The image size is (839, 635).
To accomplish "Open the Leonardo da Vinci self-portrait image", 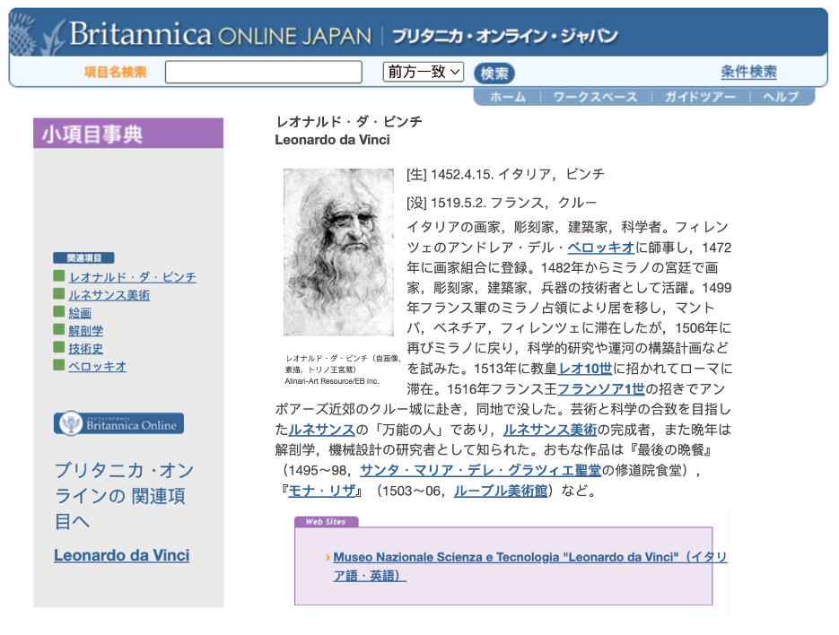I will [x=338, y=252].
